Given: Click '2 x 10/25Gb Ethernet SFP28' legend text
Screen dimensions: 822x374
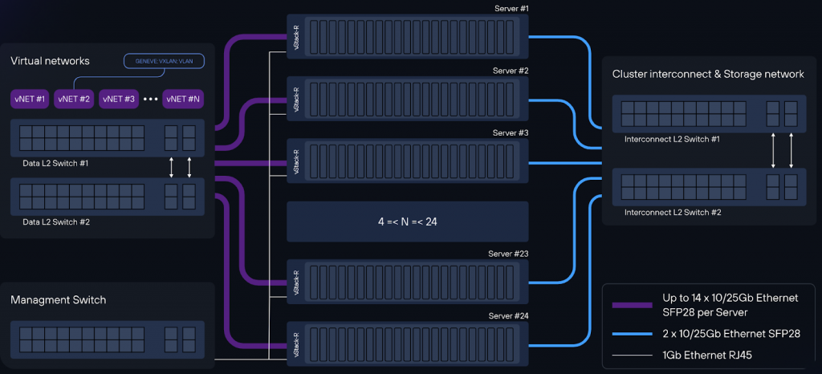Looking at the screenshot, I should tap(731, 334).
